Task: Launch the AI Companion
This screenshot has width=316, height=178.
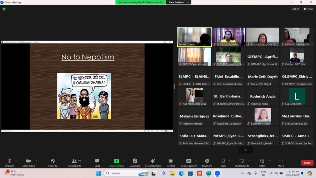Action: pyautogui.click(x=153, y=163)
